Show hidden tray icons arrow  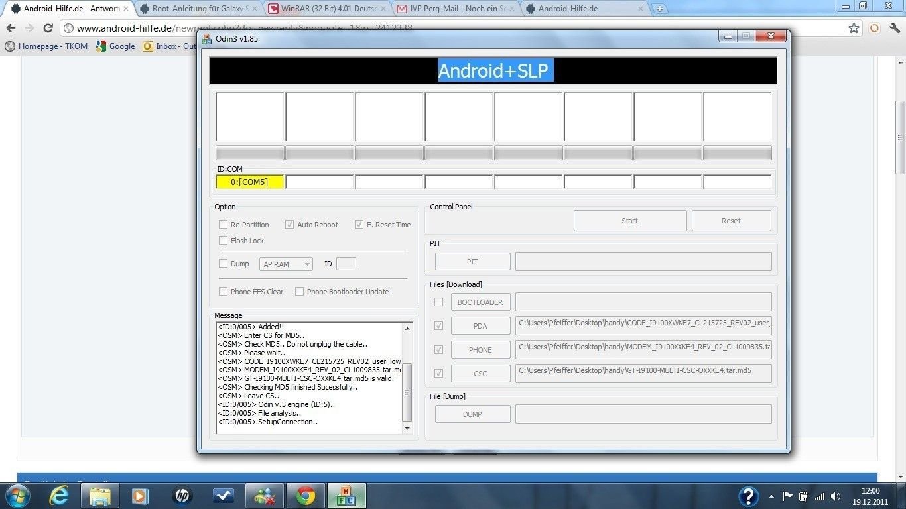[x=771, y=496]
